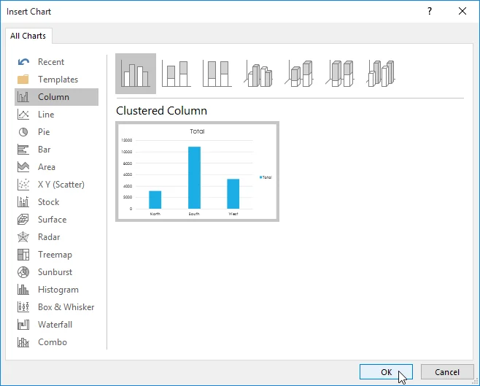480x386 pixels.
Task: Select the Stock chart category
Action: pos(57,202)
